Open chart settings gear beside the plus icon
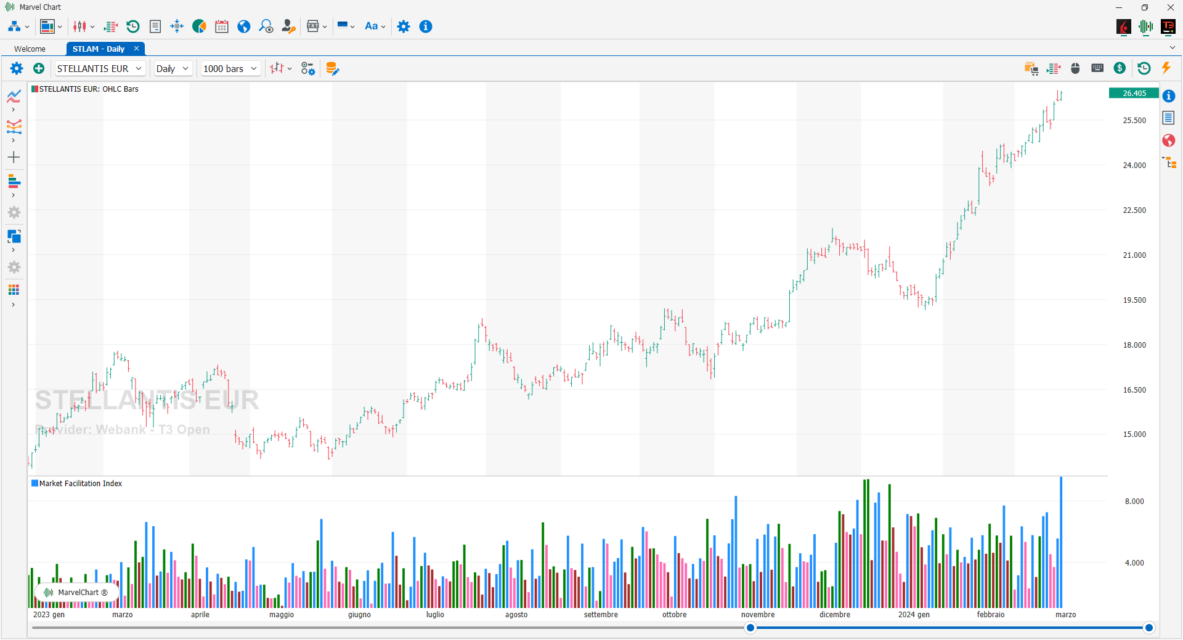Viewport: 1183px width, 640px height. (x=17, y=68)
